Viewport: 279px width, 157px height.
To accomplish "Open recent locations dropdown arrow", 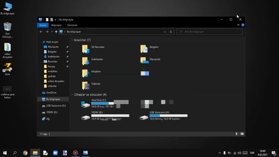I will pyautogui.click(x=52, y=32).
